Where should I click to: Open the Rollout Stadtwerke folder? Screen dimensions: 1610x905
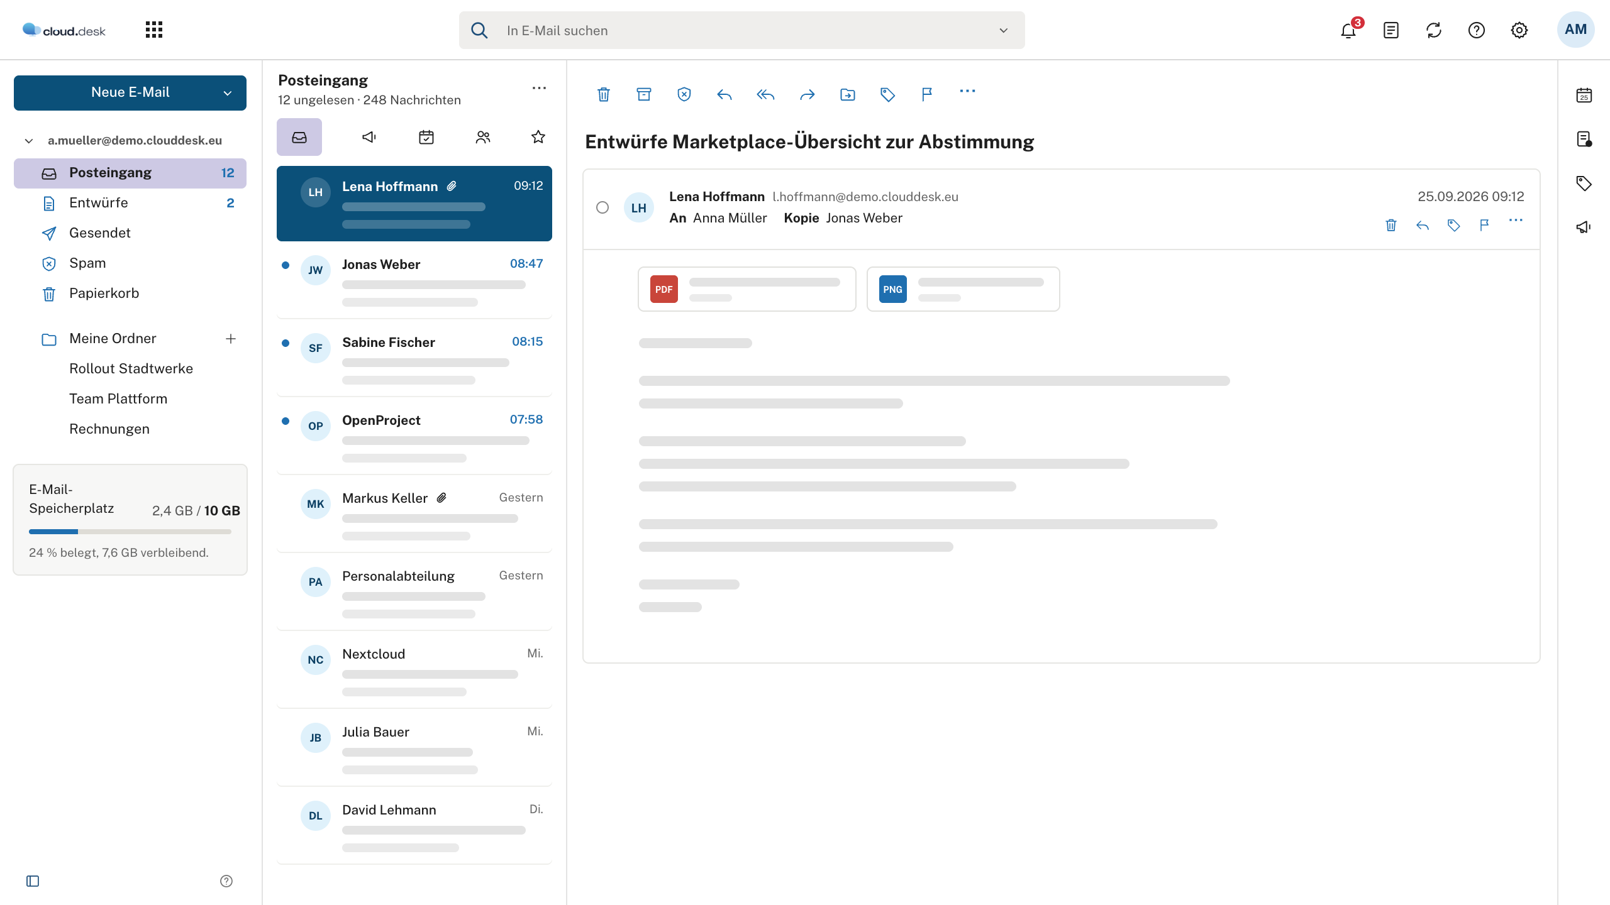(131, 369)
